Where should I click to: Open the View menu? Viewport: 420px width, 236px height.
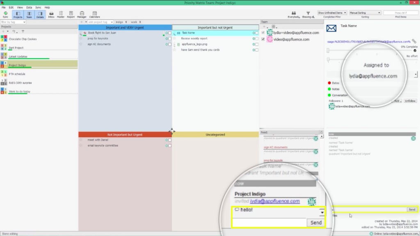pyautogui.click(x=20, y=7)
